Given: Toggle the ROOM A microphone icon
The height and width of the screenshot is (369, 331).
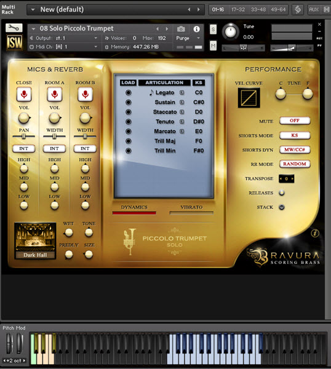Looking at the screenshot, I should tap(54, 94).
